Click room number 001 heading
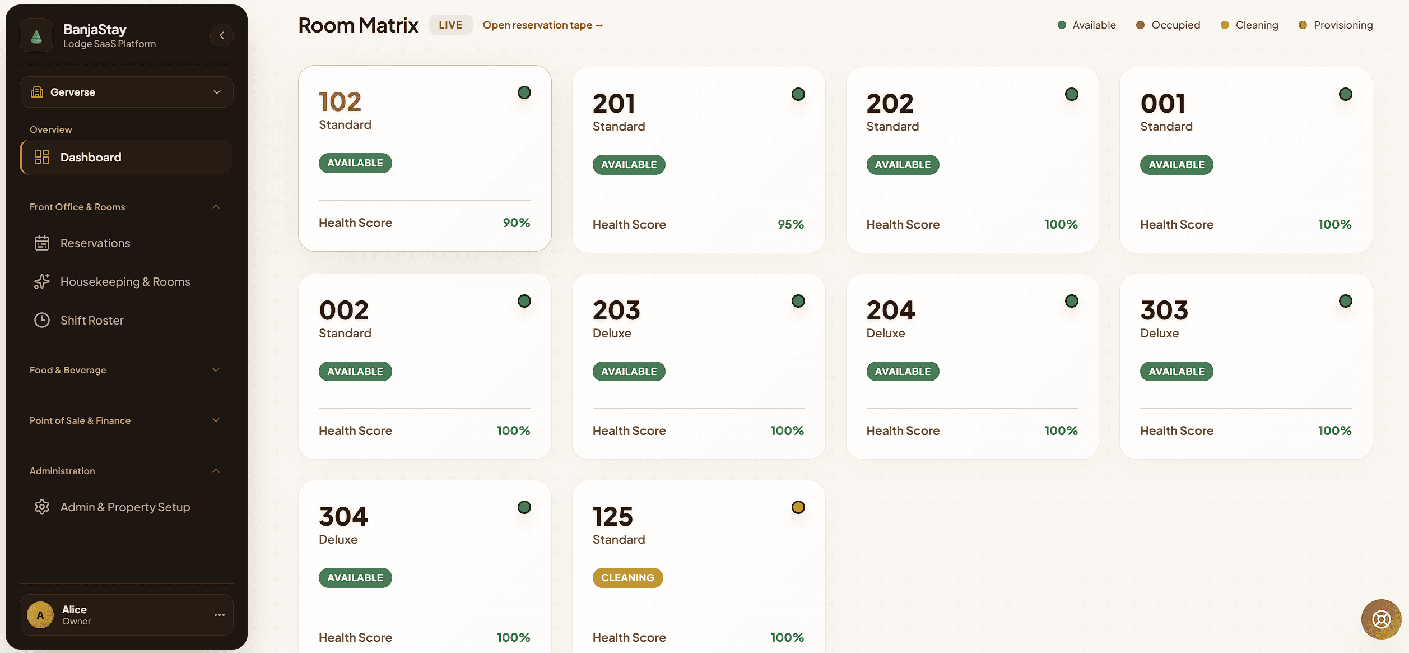Screen dimensions: 1409x653 (1162, 103)
